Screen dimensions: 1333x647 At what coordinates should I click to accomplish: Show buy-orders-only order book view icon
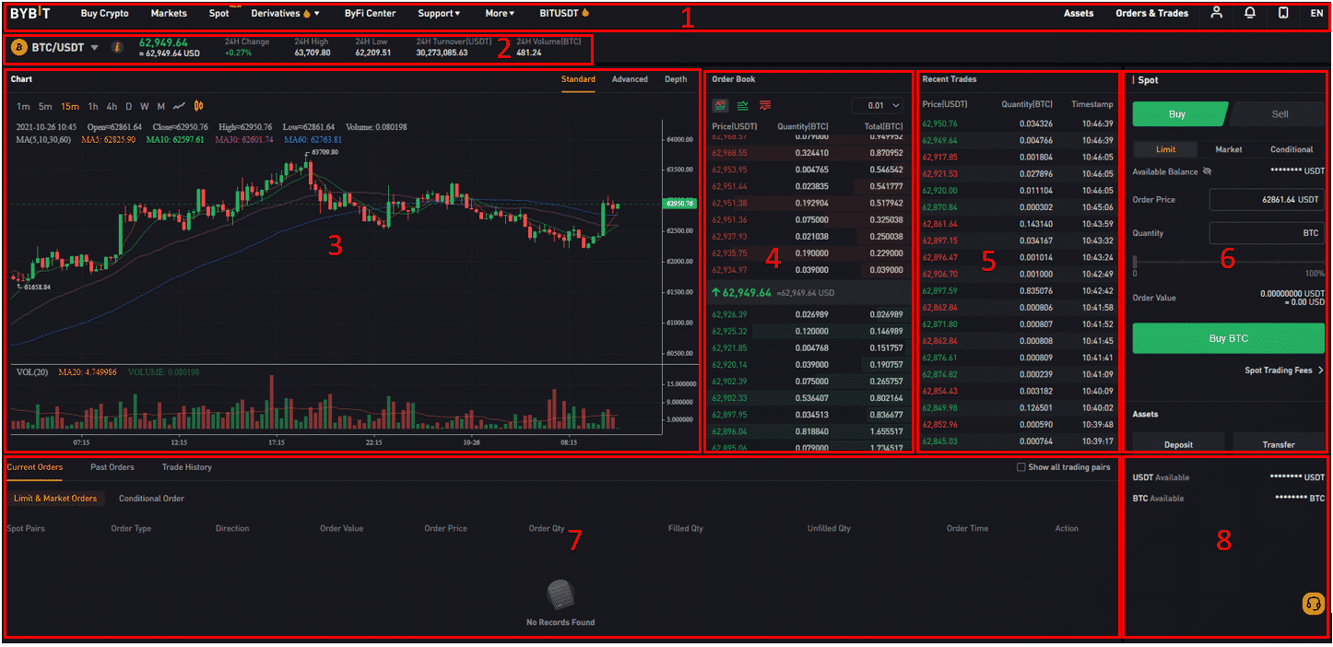(x=742, y=106)
